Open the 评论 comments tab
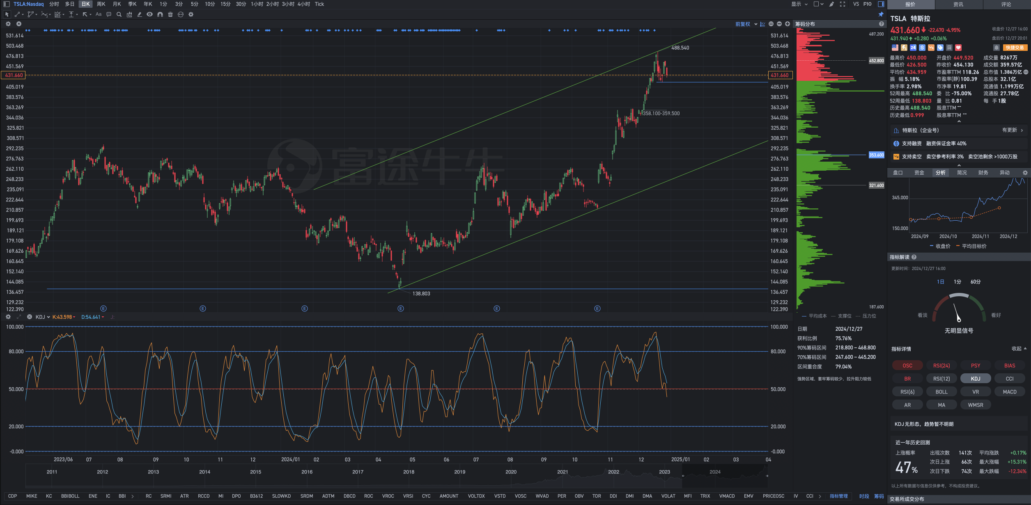 click(x=1006, y=5)
